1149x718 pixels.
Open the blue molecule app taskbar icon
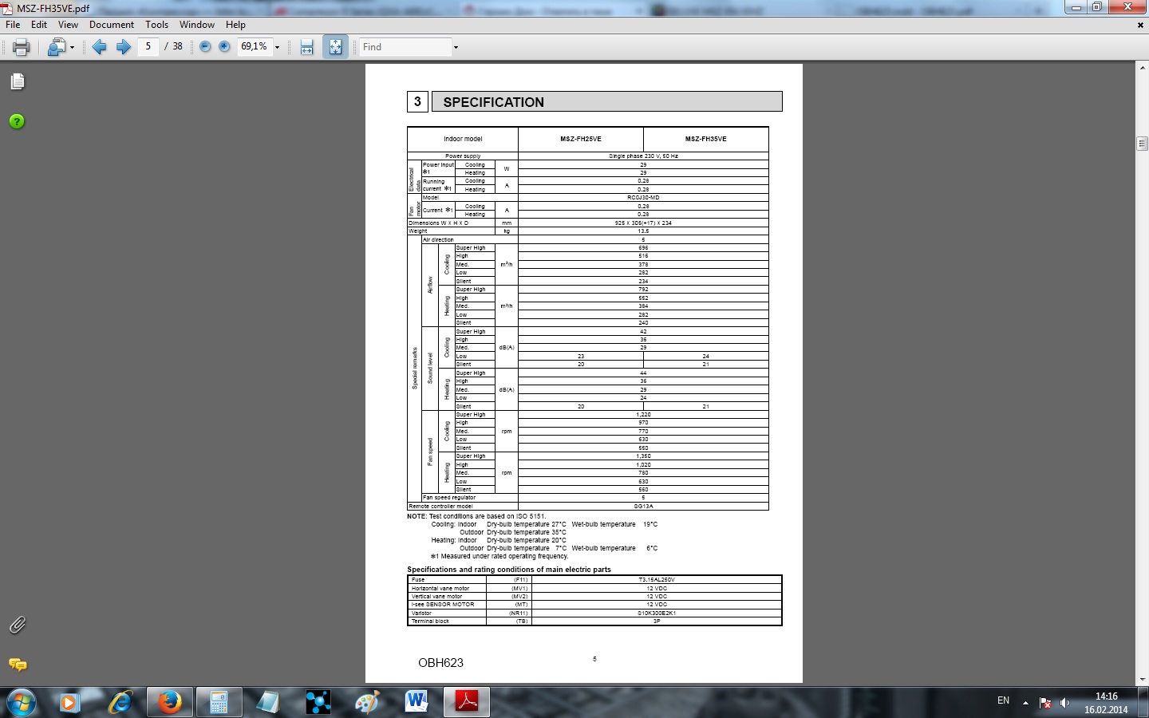coord(318,703)
